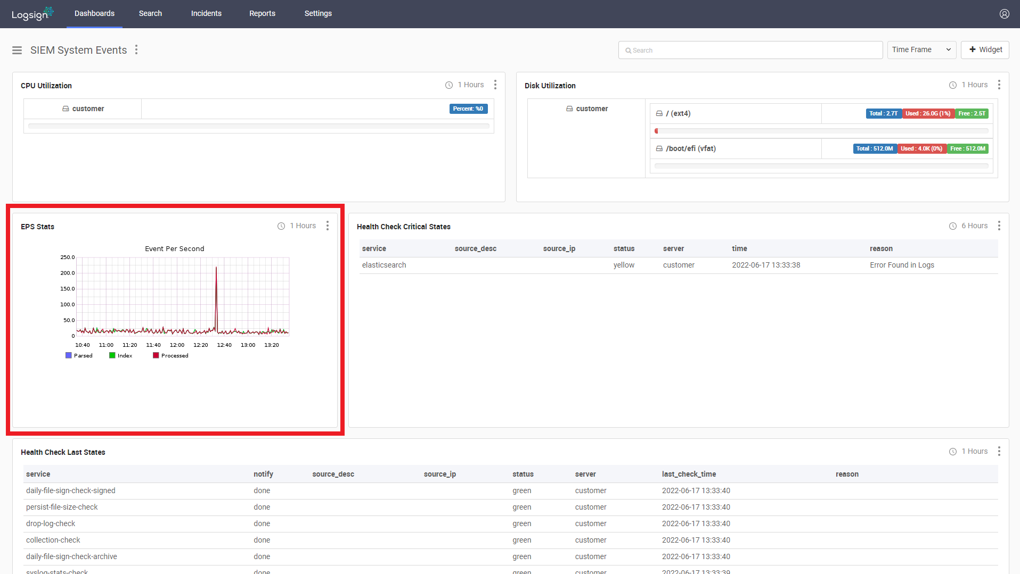
Task: Click Error Found in Logs reason
Action: 902,265
